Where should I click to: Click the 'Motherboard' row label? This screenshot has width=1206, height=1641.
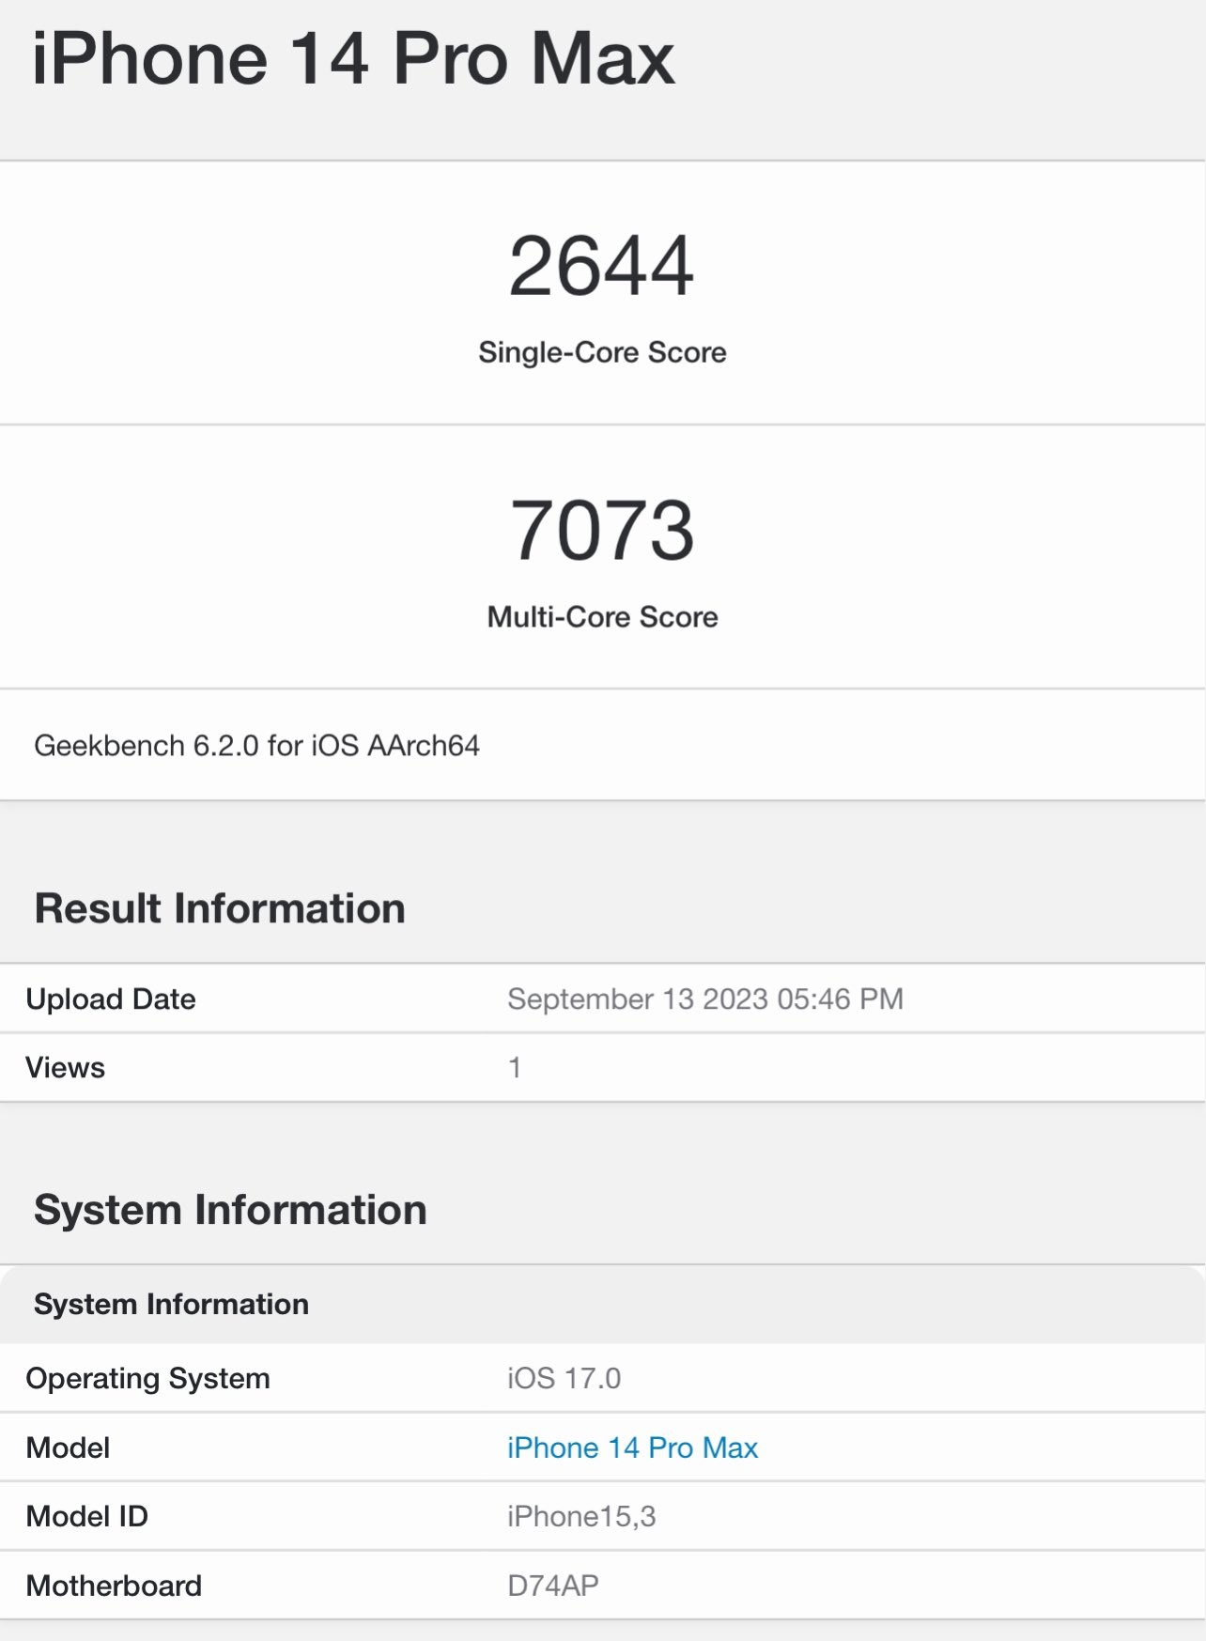(x=114, y=1586)
